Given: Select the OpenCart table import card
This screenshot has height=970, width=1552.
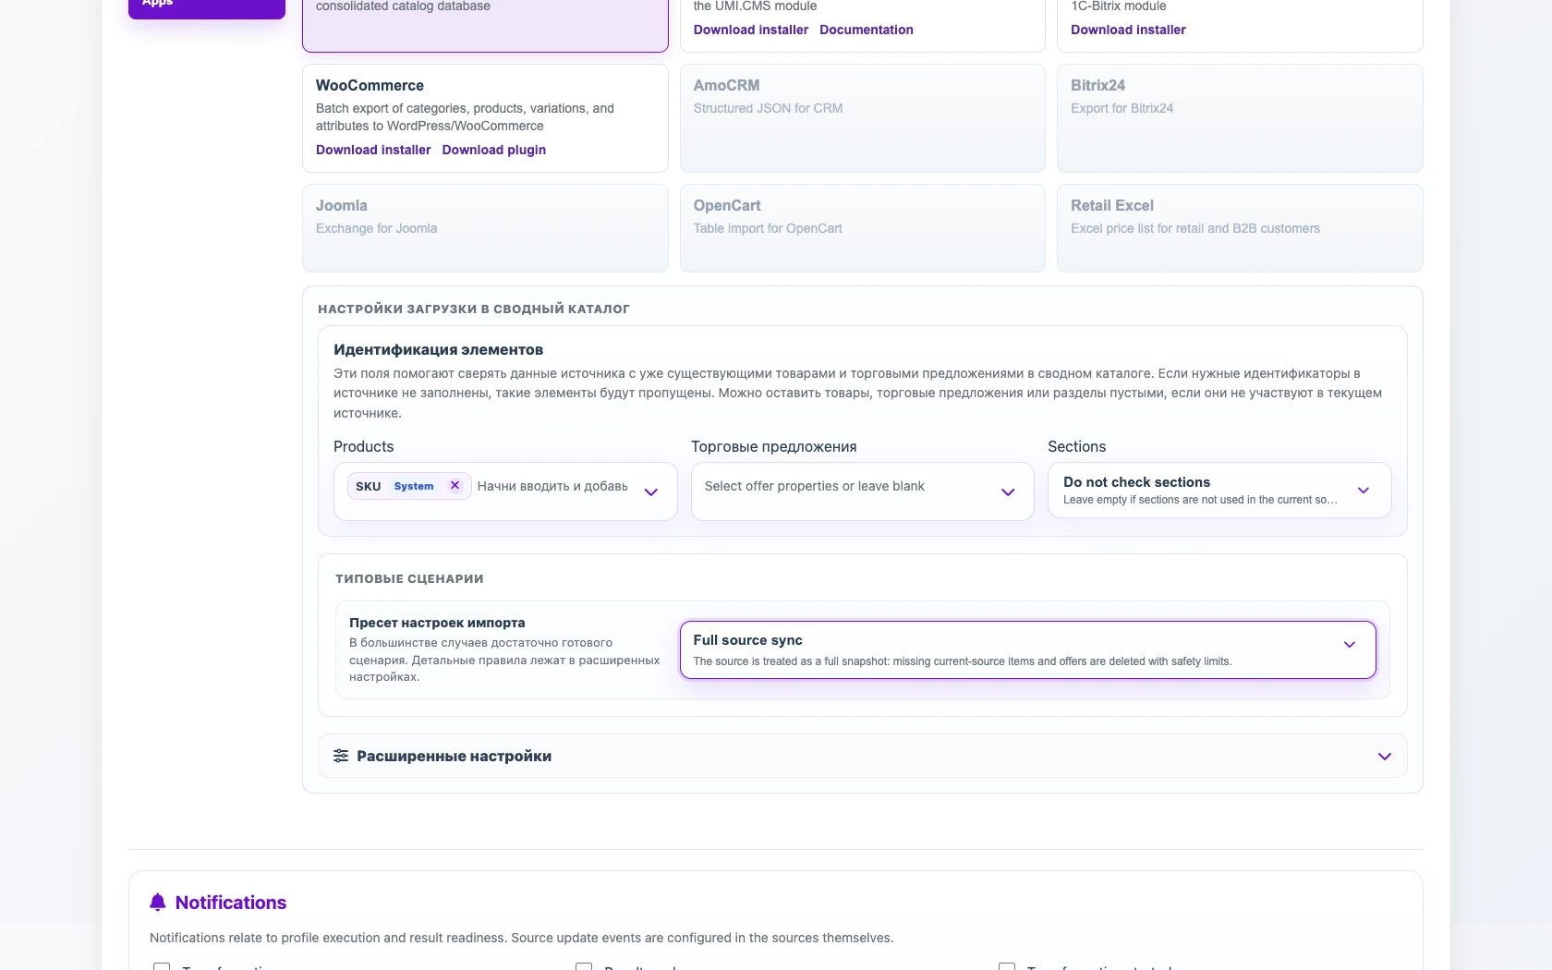Looking at the screenshot, I should [x=862, y=228].
